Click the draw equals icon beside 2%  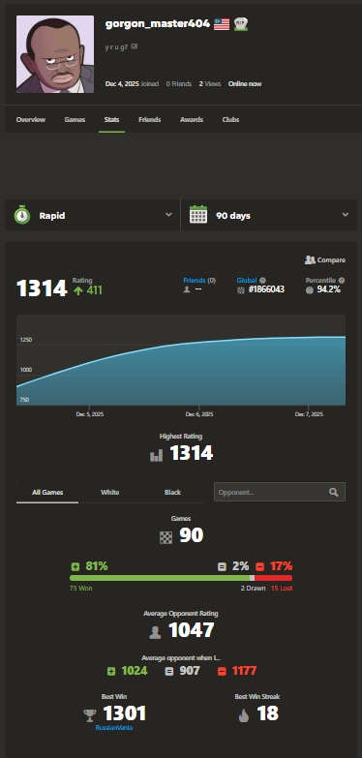tap(222, 566)
